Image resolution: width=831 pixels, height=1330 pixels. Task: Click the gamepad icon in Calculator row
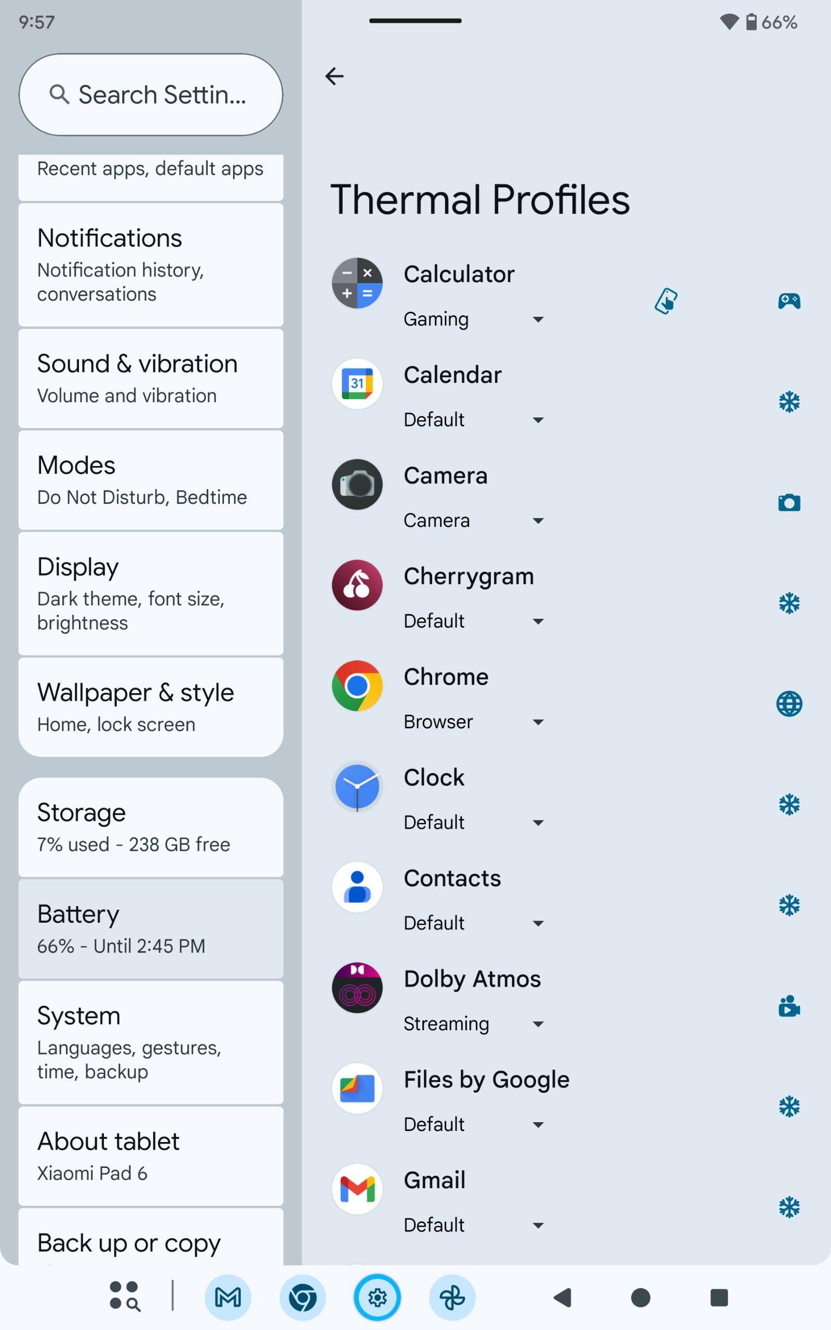pyautogui.click(x=789, y=301)
